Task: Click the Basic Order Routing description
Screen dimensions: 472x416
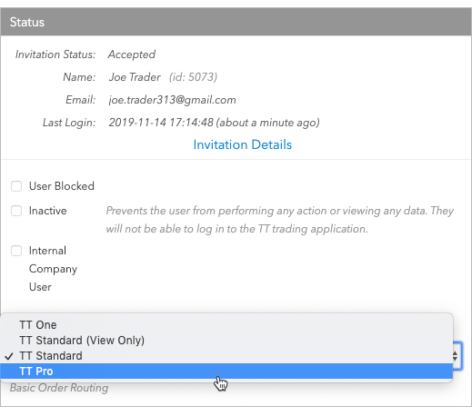Action: [x=59, y=388]
